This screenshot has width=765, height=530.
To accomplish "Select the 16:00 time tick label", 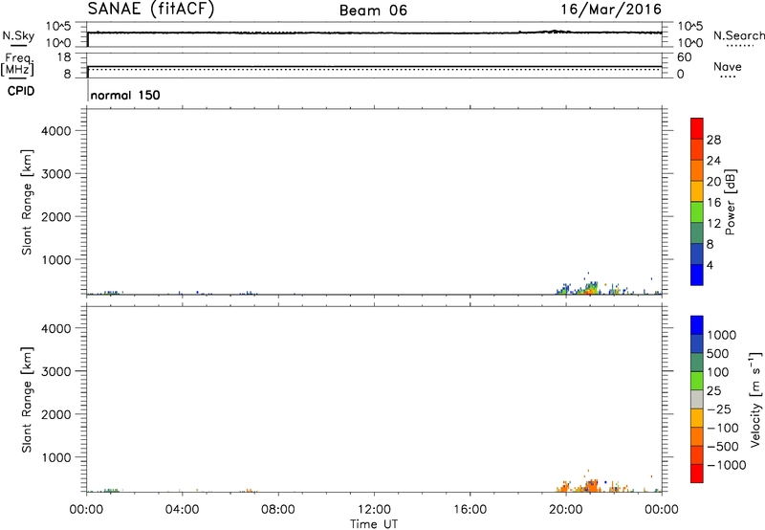I will tap(470, 510).
